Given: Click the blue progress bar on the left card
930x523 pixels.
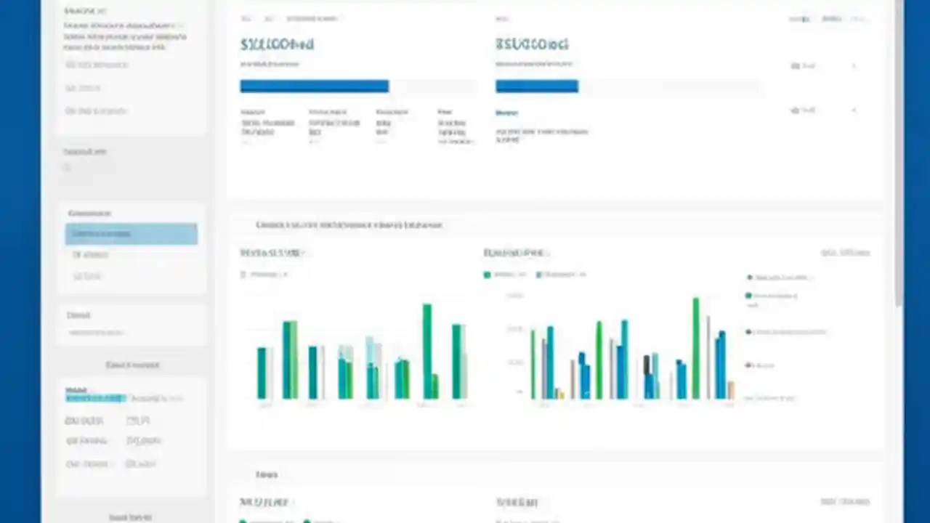Looking at the screenshot, I should (x=314, y=86).
